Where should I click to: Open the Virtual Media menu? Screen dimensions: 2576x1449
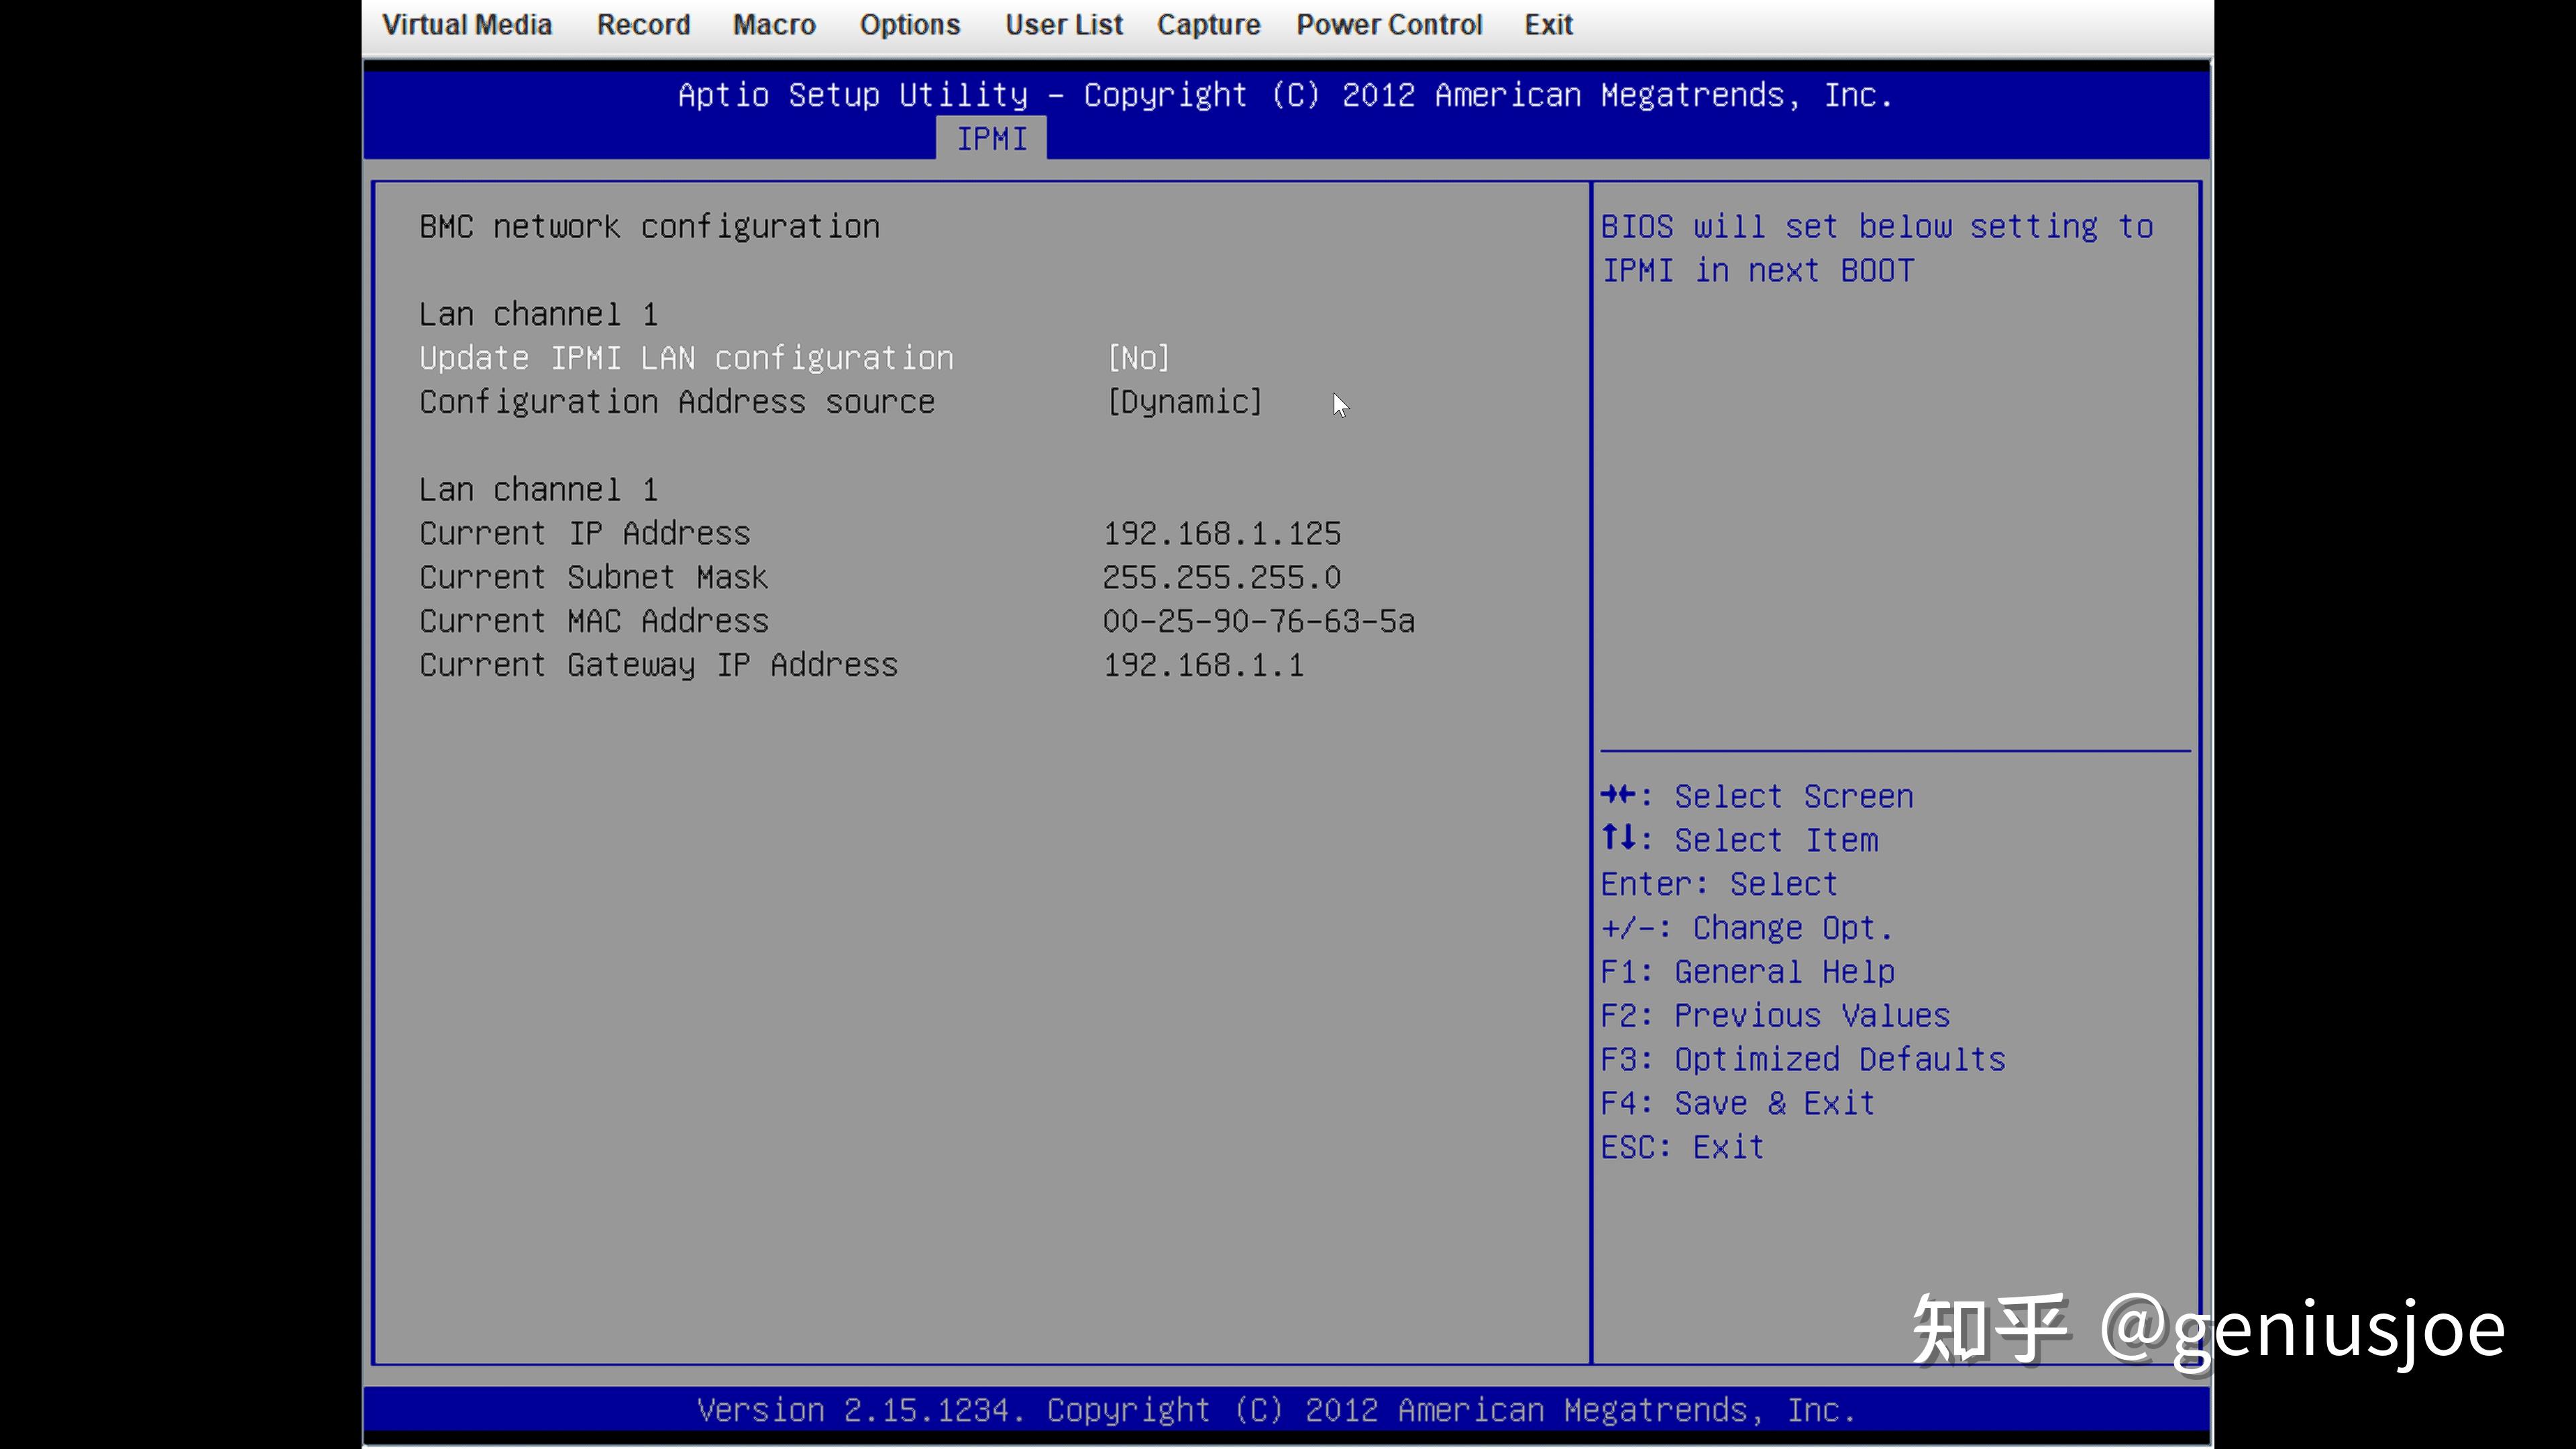[467, 25]
